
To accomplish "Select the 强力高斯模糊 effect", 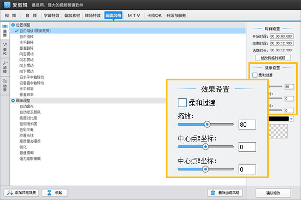I will pos(30,158).
